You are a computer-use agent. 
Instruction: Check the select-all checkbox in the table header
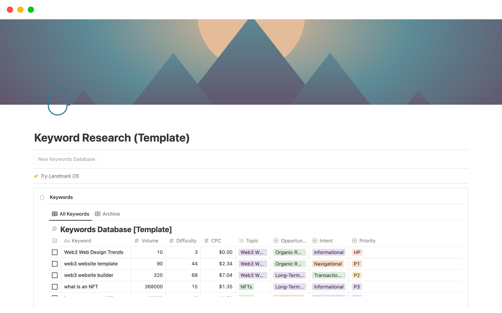point(55,240)
